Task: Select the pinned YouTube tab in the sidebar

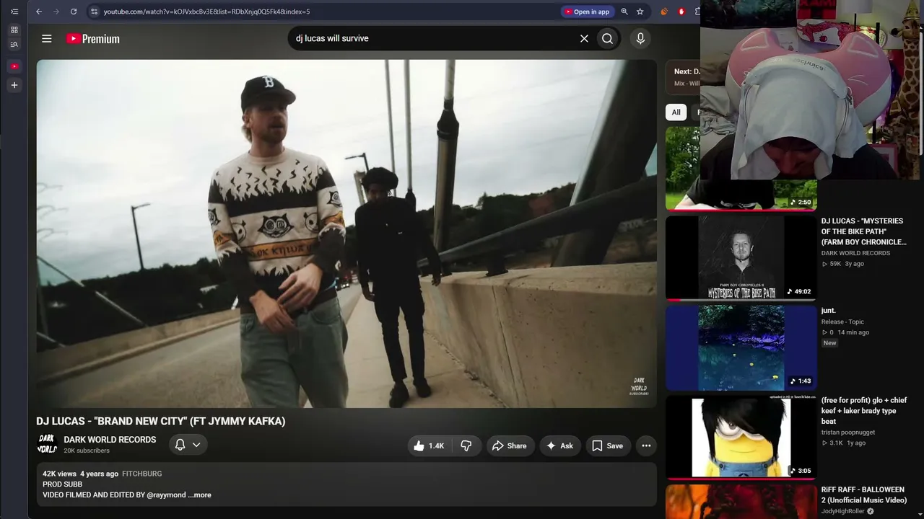Action: (14, 66)
